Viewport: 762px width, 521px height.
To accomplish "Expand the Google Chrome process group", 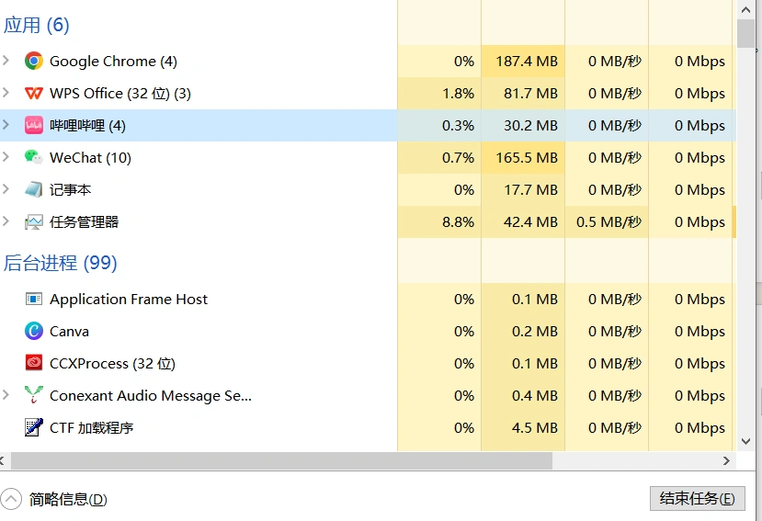I will [x=6, y=62].
